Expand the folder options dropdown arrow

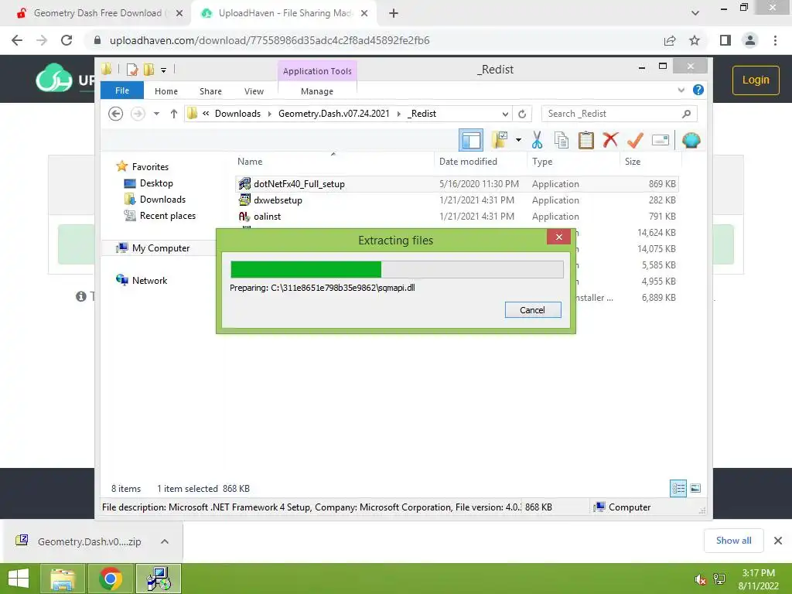(x=518, y=140)
